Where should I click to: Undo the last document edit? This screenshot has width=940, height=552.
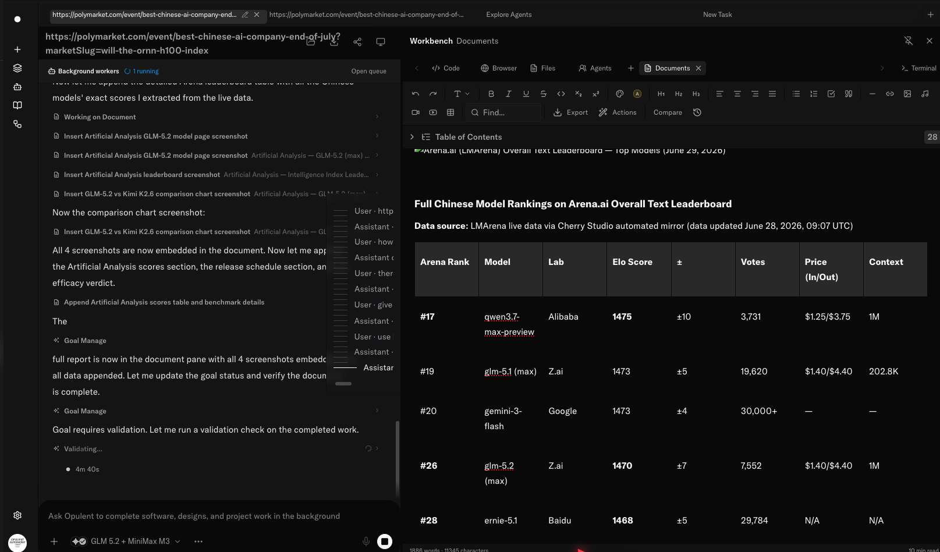coord(416,94)
